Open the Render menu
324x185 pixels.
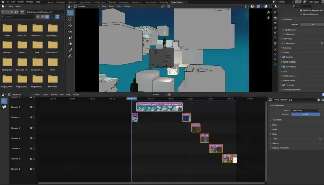click(20, 2)
